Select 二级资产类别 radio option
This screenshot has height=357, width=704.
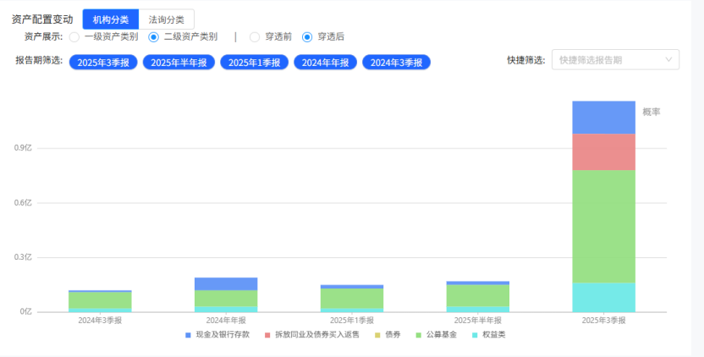coord(153,37)
